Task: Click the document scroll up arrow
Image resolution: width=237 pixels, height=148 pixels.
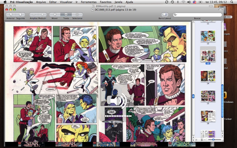Action: click(193, 137)
